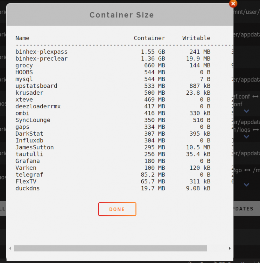Select the duckdns row name
The height and width of the screenshot is (263, 260).
point(28,188)
